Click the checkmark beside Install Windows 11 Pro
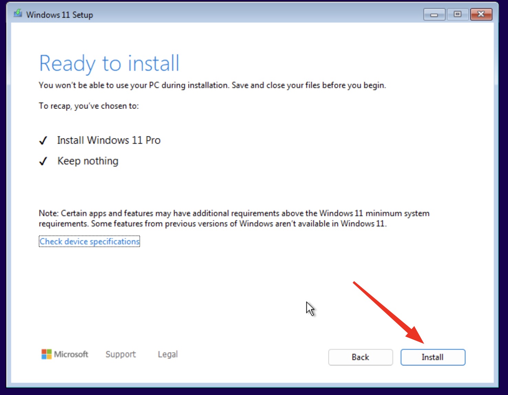The width and height of the screenshot is (508, 395). coord(43,140)
